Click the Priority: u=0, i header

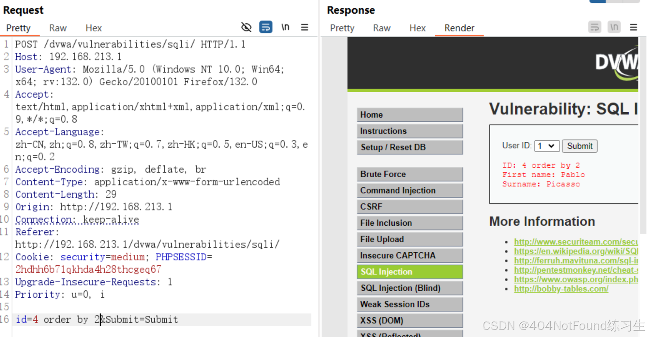point(60,294)
